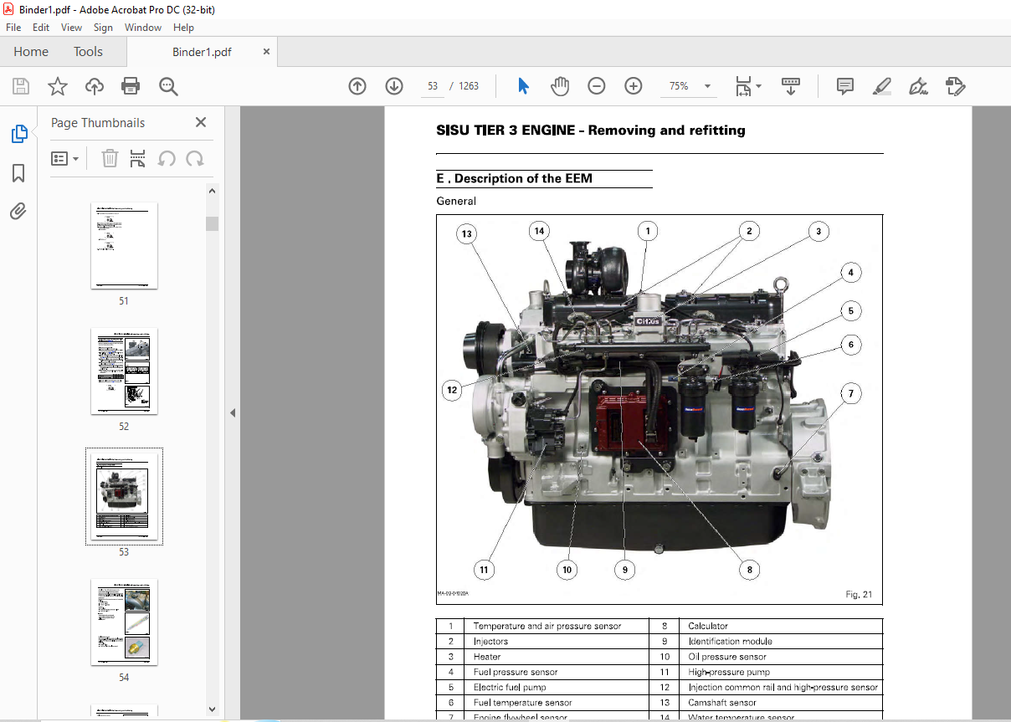
Task: Open the Send file for comments tool
Action: coord(955,86)
